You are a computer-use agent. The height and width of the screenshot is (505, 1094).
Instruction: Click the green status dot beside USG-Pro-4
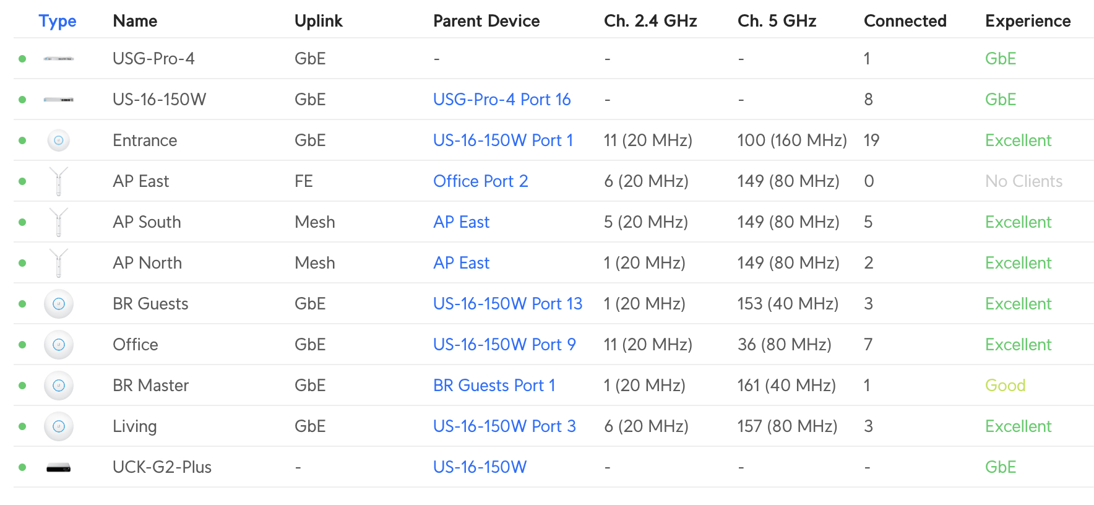22,58
